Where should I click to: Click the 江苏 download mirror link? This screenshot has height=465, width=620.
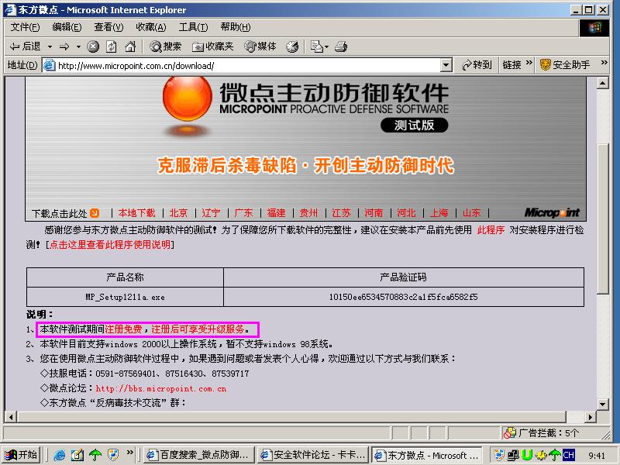(x=341, y=213)
